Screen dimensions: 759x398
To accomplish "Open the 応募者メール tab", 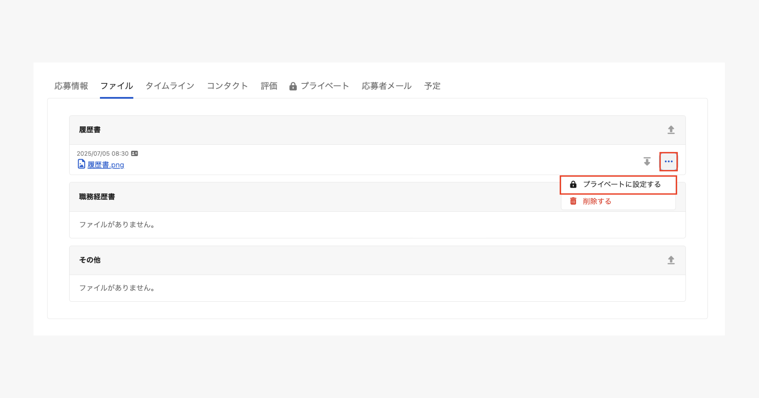I will 386,86.
